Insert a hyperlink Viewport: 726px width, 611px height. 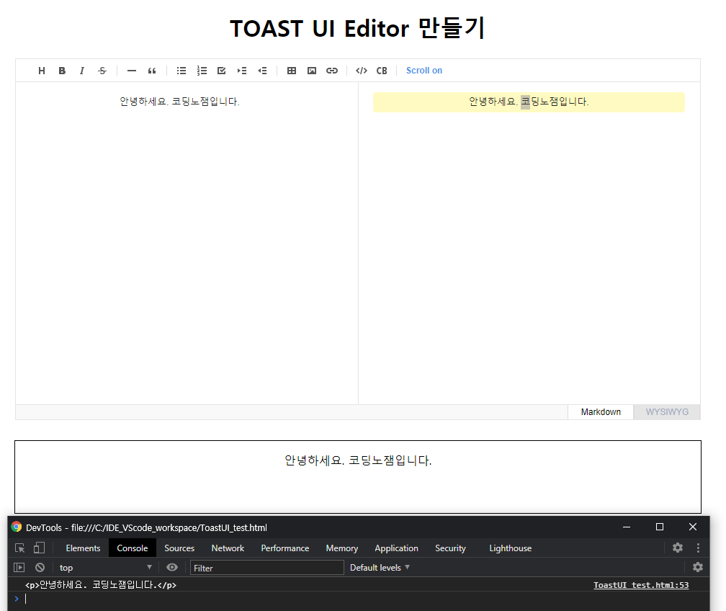coord(332,71)
